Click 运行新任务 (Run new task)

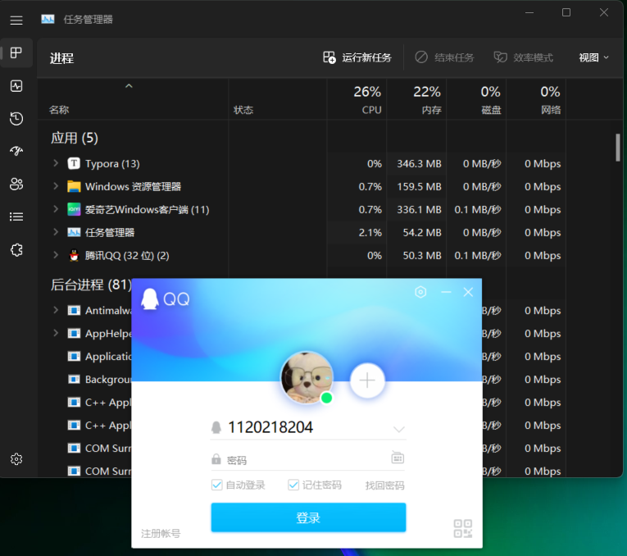[357, 57]
